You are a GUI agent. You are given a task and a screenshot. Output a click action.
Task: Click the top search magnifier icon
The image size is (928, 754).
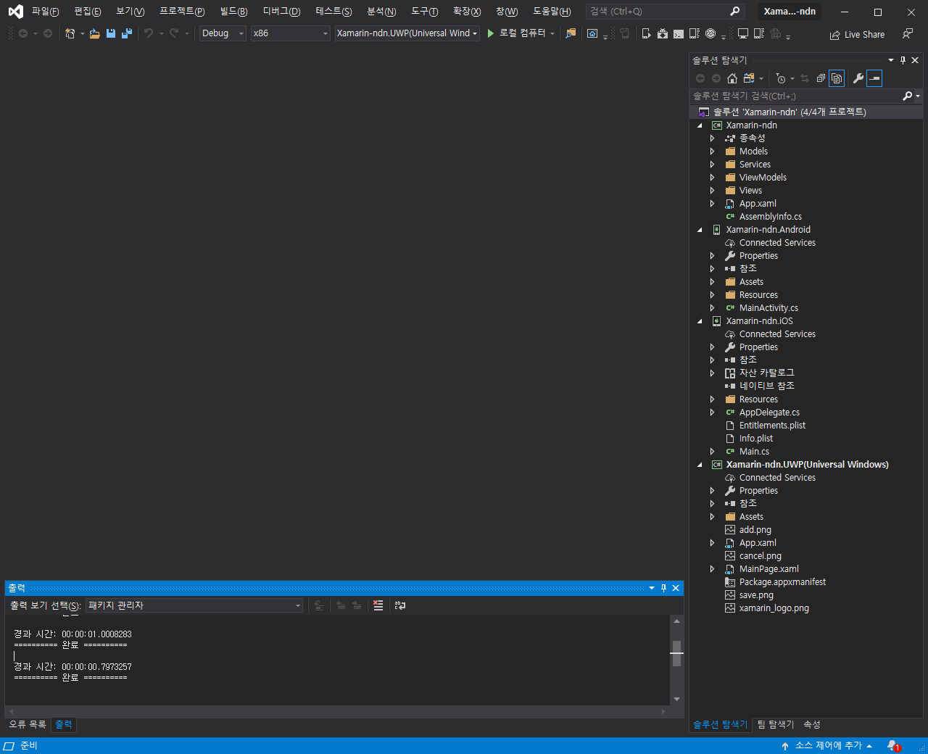tap(734, 11)
